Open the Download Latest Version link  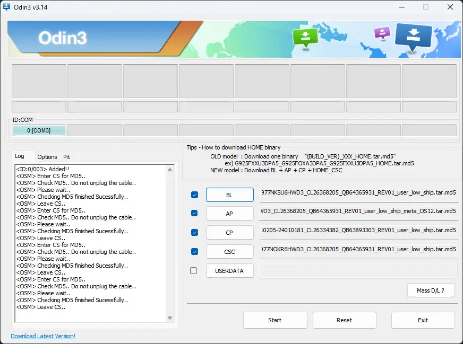pyautogui.click(x=43, y=336)
